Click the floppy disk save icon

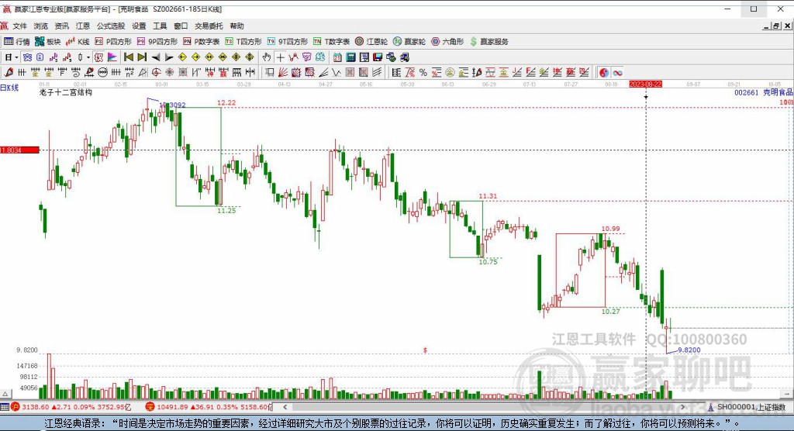[378, 57]
